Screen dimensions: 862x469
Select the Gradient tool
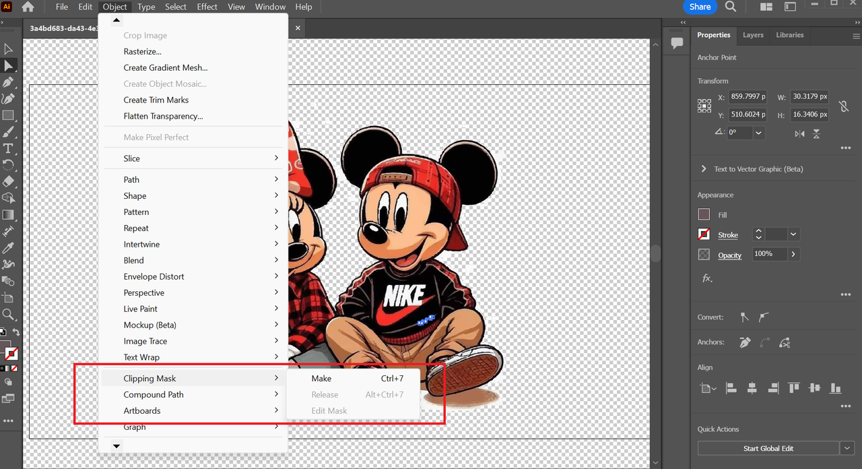[8, 215]
